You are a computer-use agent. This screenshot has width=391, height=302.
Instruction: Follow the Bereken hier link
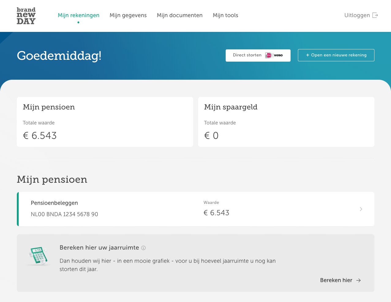click(336, 281)
